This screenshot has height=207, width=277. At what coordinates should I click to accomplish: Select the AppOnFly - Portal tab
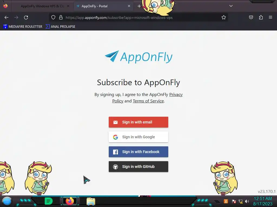tap(103, 6)
